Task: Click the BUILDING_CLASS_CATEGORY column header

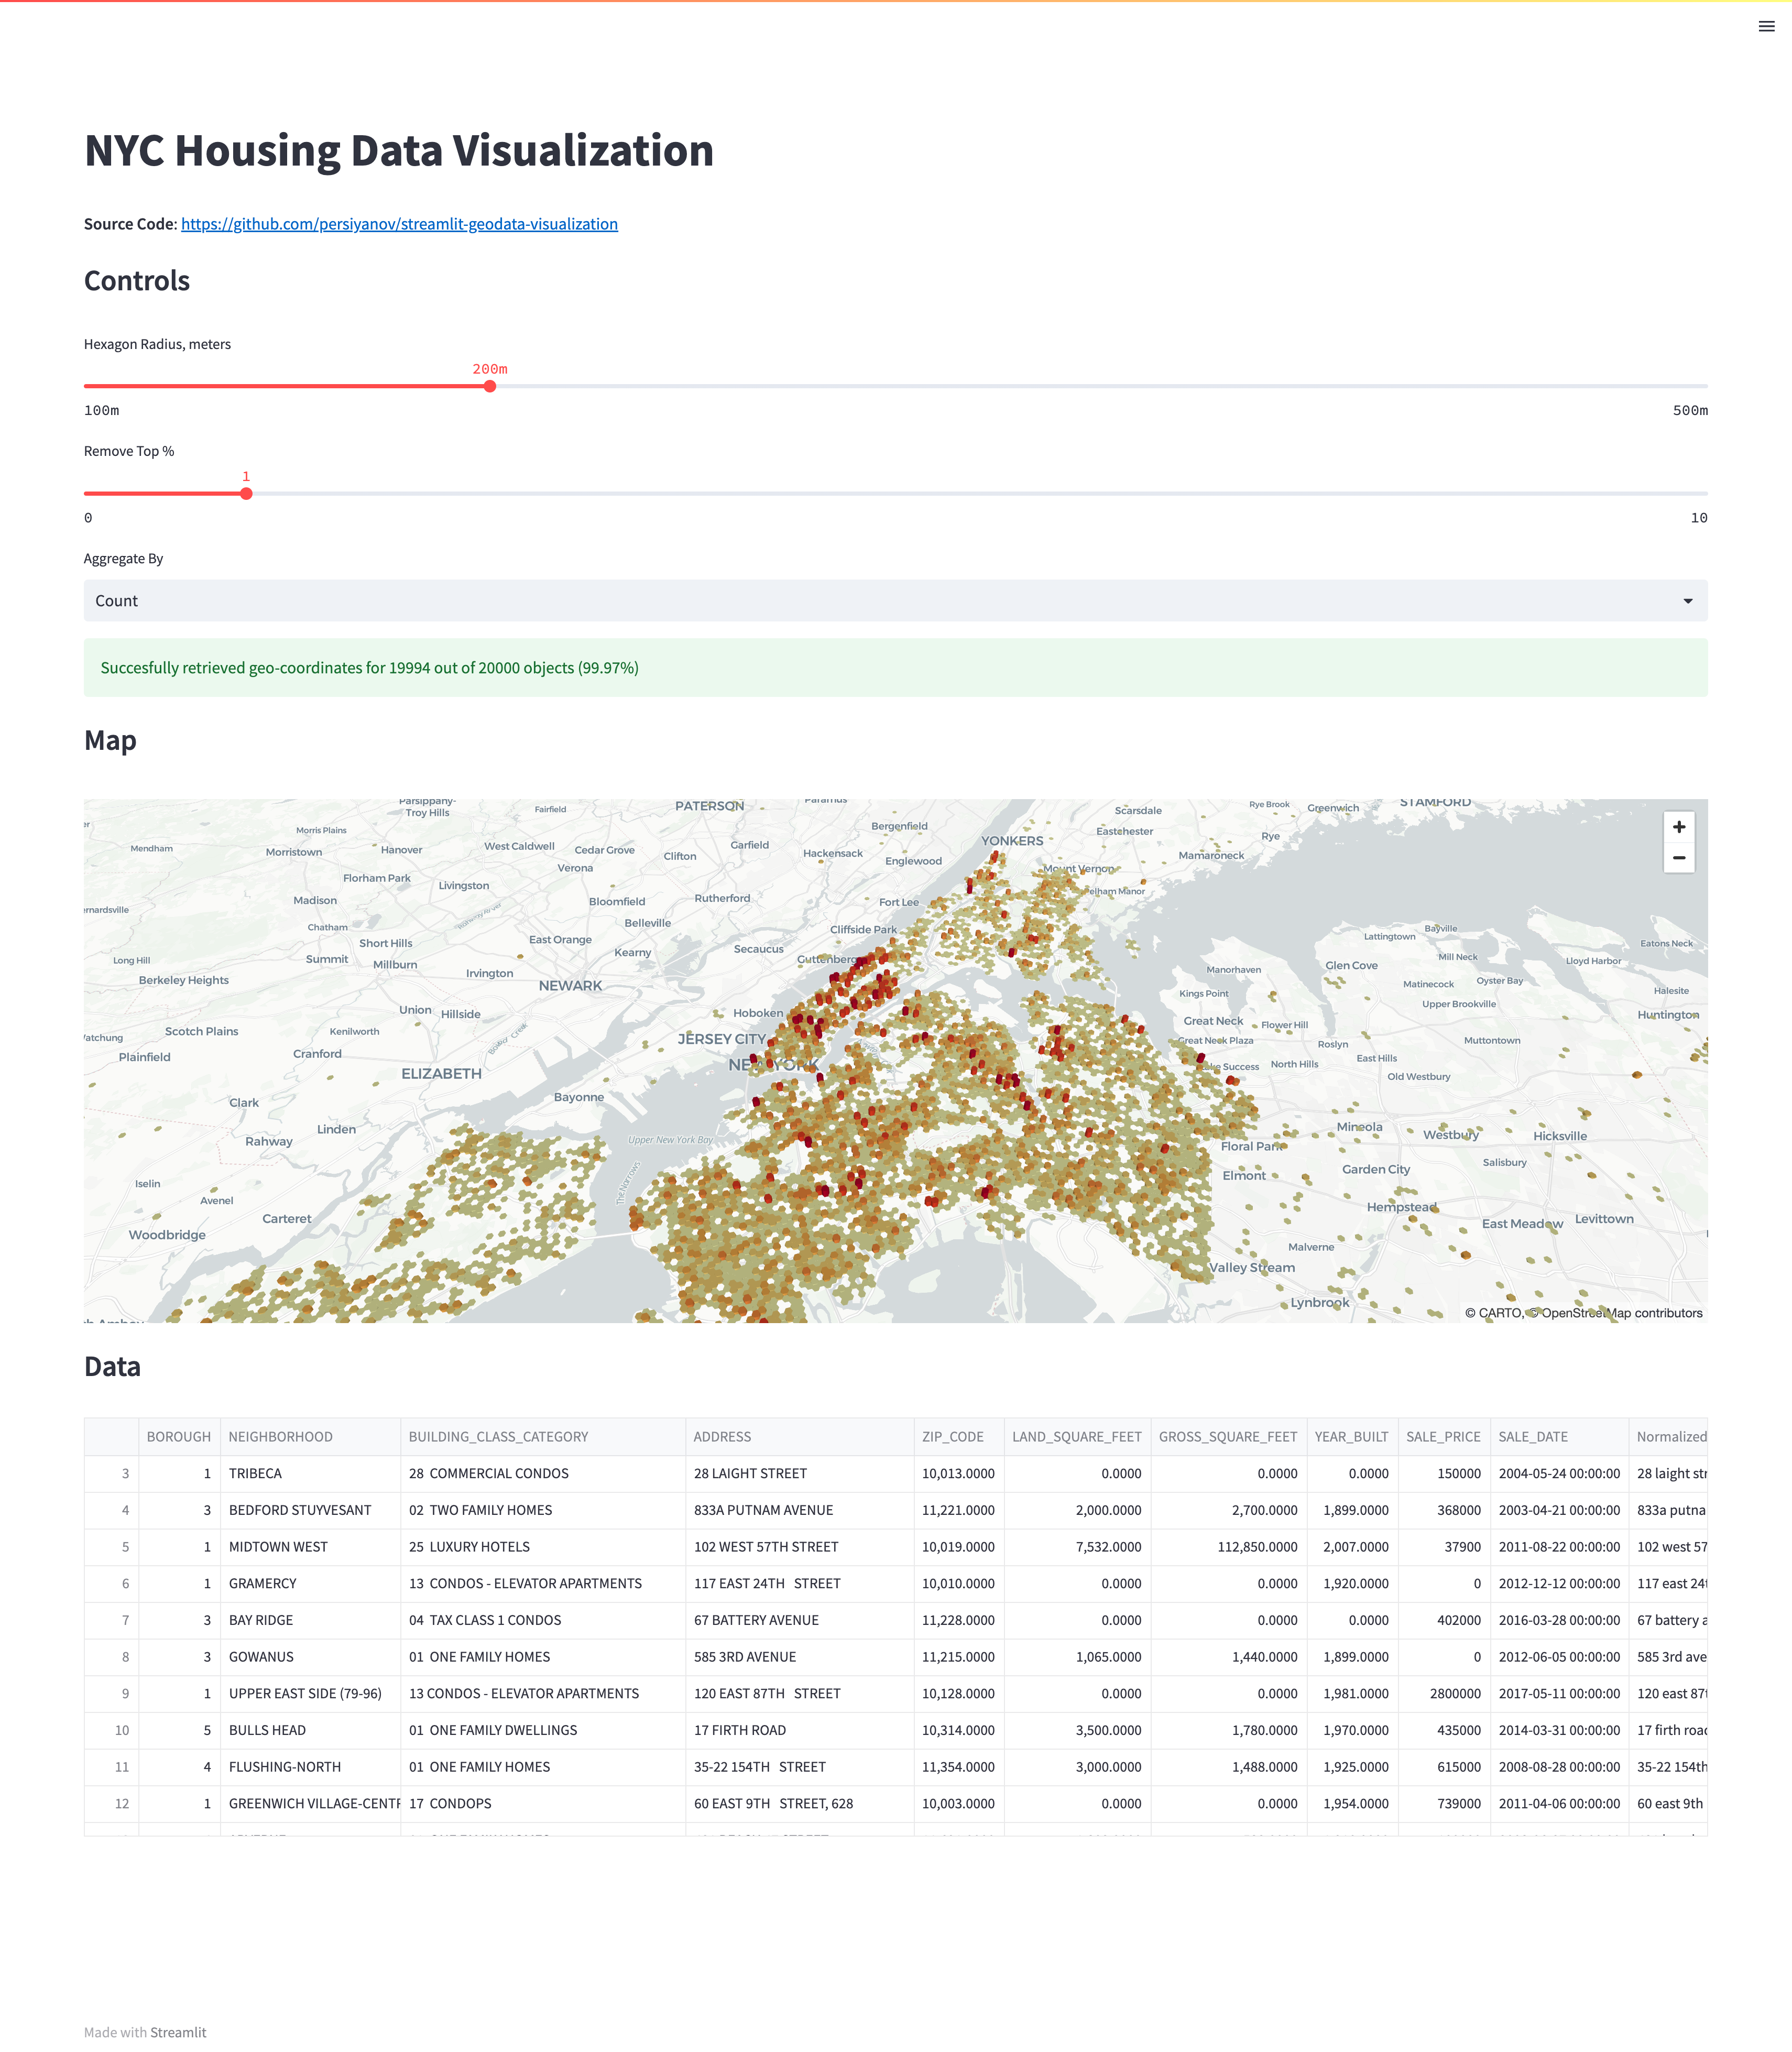Action: [498, 1437]
